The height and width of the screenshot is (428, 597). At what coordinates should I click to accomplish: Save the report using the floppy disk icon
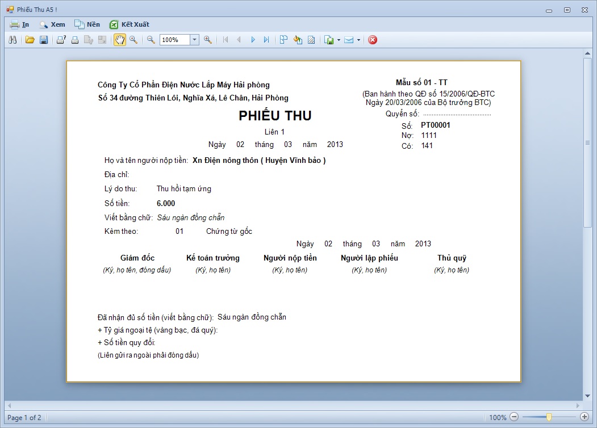[44, 40]
